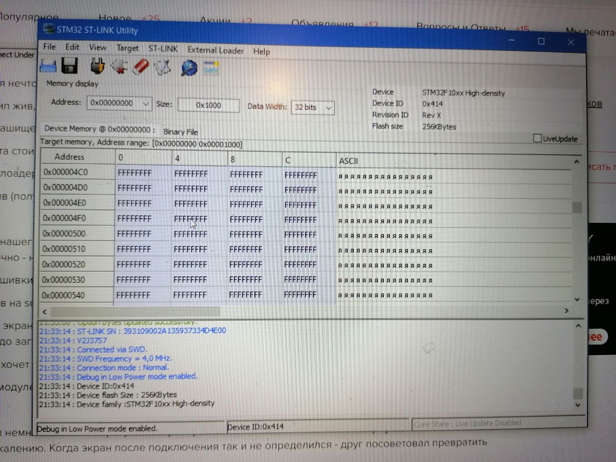Click the Connect to target plug icon
Image resolution: width=616 pixels, height=462 pixels.
click(98, 66)
